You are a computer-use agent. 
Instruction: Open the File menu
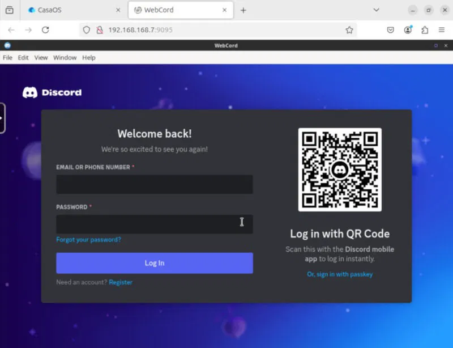click(7, 57)
